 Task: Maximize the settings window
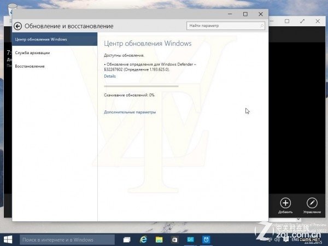(245, 14)
